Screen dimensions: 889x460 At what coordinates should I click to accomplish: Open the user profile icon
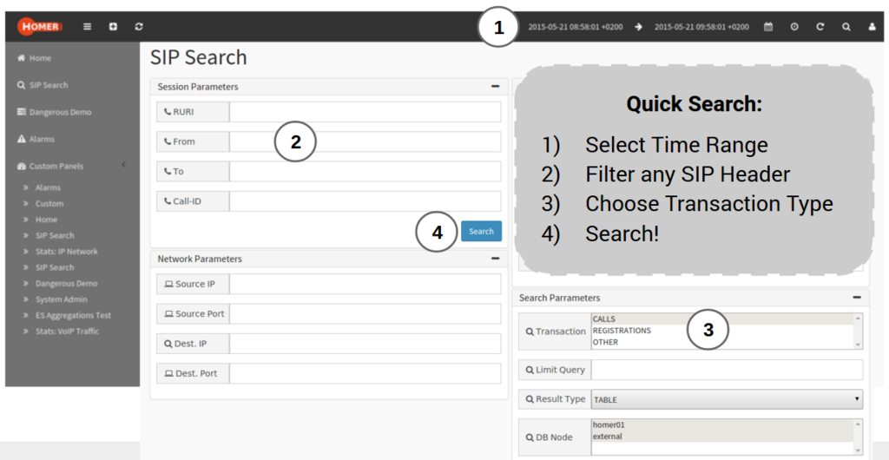(872, 27)
